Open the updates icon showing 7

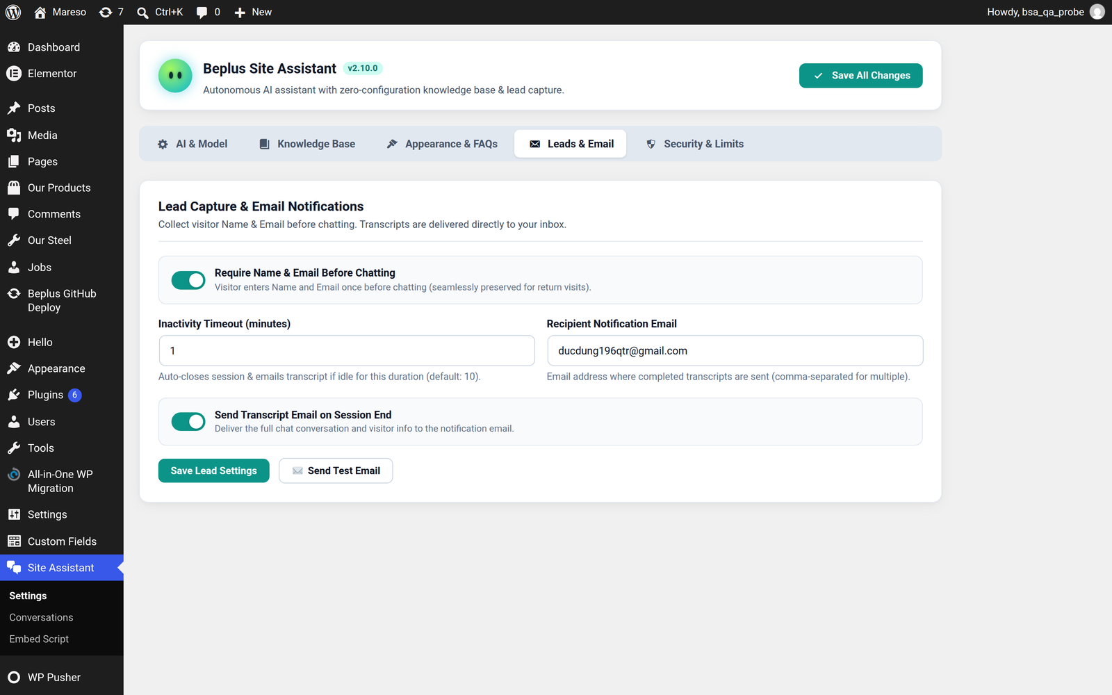106,12
